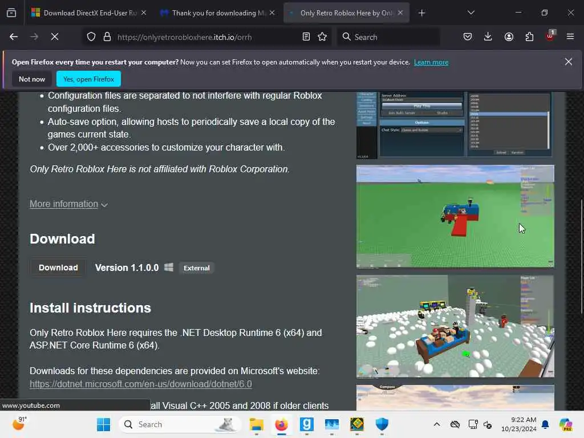Open the sky compass screenshot thumbnail
This screenshot has width=584, height=438.
coord(455,398)
